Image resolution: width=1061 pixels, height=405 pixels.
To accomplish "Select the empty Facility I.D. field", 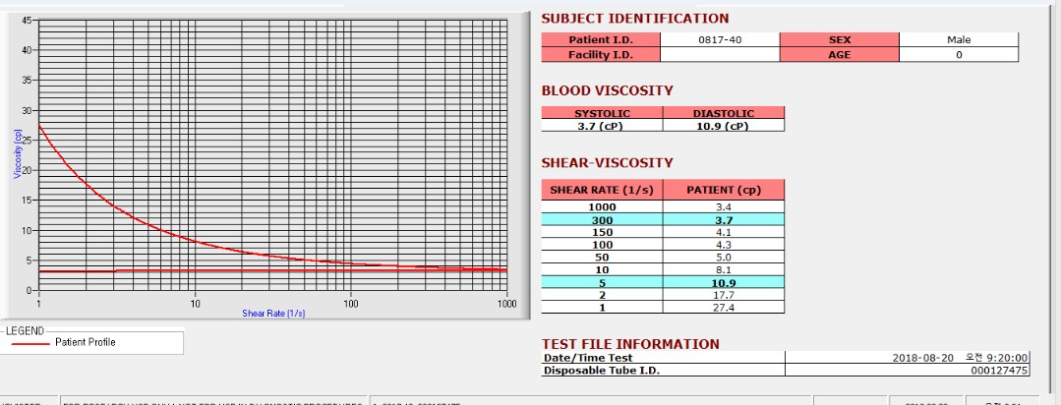I will [720, 55].
